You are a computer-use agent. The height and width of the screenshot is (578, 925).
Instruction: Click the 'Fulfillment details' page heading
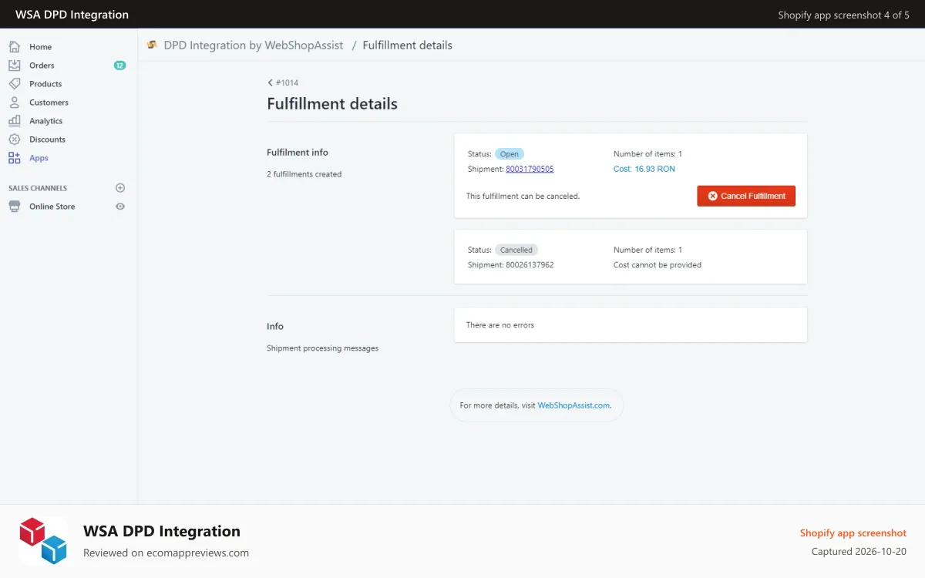(x=332, y=103)
